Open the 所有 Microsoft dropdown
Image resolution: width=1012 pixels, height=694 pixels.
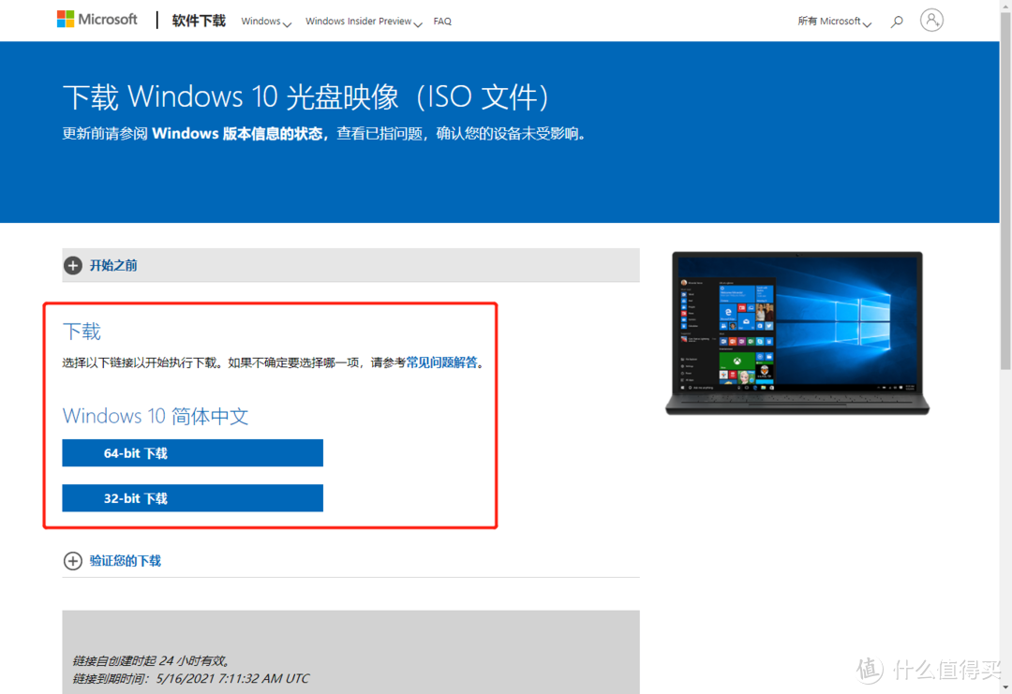(834, 22)
